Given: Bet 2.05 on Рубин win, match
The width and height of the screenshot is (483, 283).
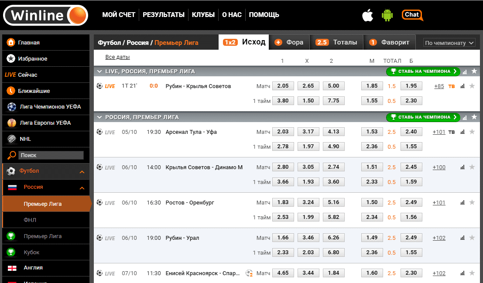Looking at the screenshot, I should [283, 86].
